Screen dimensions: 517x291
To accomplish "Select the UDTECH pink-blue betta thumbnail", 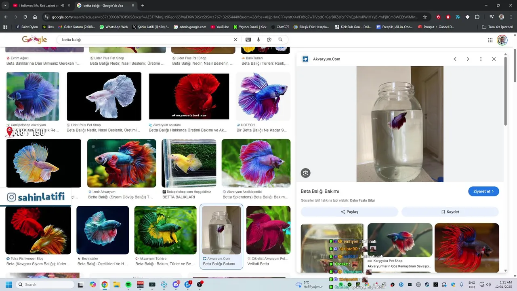I will click(263, 96).
